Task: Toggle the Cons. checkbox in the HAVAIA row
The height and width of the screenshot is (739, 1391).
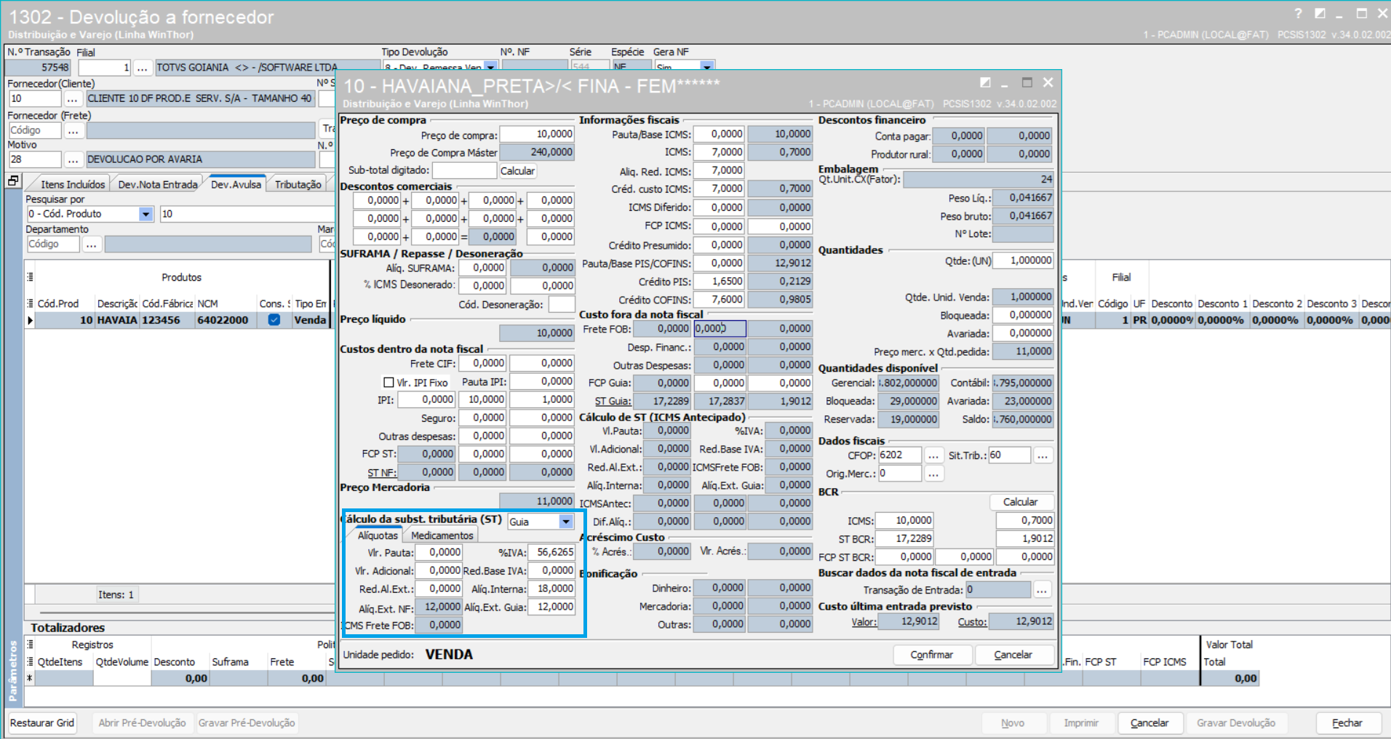Action: click(274, 320)
